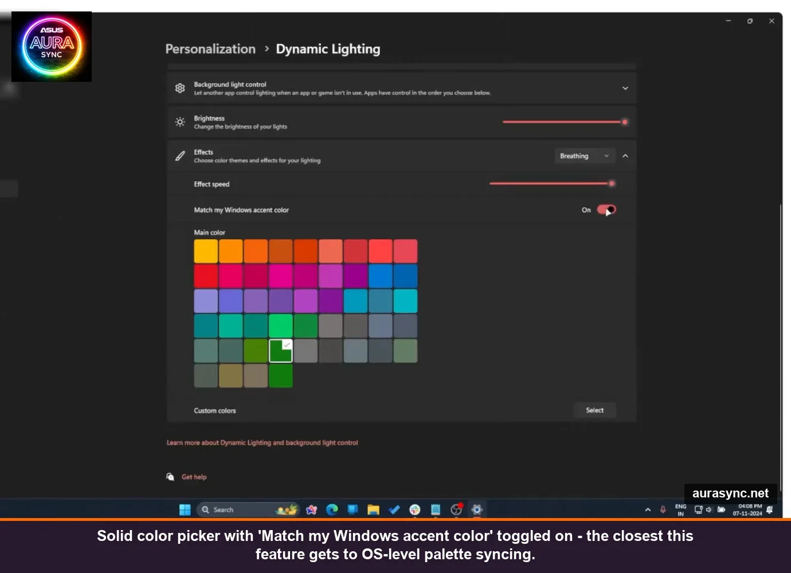Toggle the weather widget on the taskbar
This screenshot has width=791, height=573.
[287, 509]
